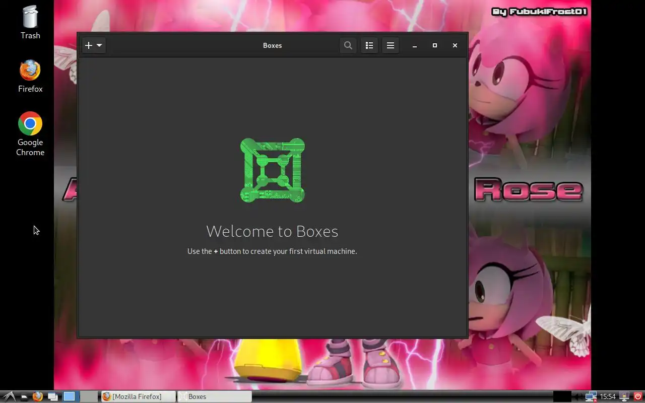The image size is (645, 403).
Task: Open the volume control in system tray
Action: point(578,396)
